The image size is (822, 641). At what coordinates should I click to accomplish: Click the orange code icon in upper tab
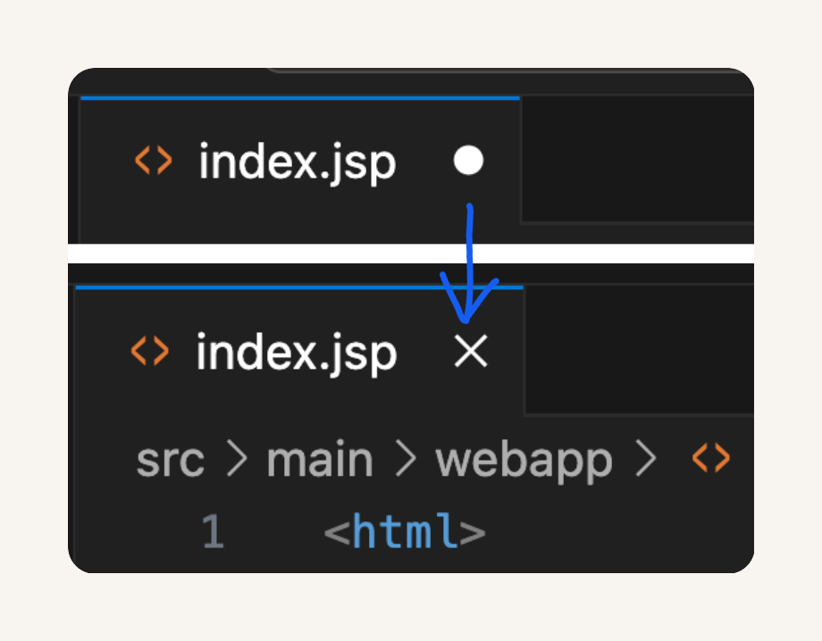(153, 161)
